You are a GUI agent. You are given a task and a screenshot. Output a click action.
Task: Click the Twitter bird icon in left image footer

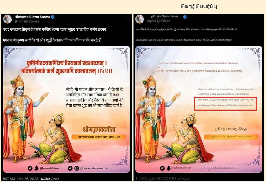(30, 168)
